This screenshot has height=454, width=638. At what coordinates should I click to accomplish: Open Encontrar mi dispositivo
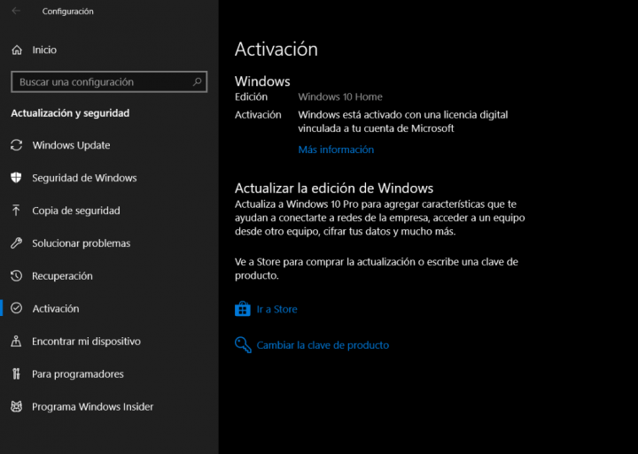click(x=86, y=341)
